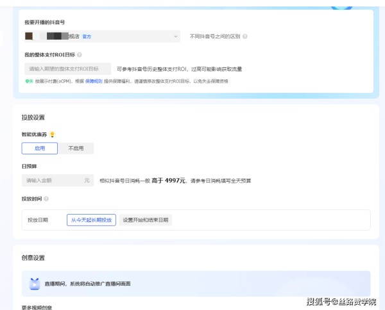The image size is (385, 310).
Task: Open help icon next to 我的整体支付ROI目标
Action: pos(80,54)
